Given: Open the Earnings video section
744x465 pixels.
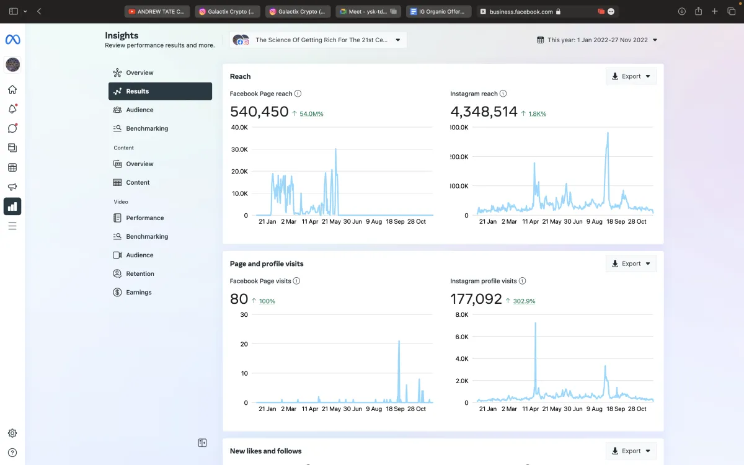Looking at the screenshot, I should click(x=138, y=292).
